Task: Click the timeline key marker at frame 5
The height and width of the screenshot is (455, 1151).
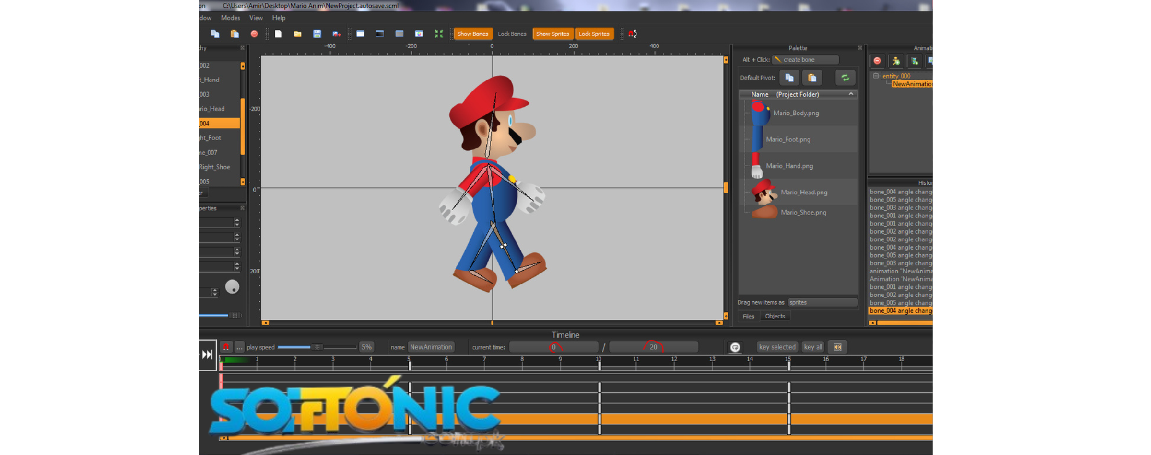Action: [410, 365]
